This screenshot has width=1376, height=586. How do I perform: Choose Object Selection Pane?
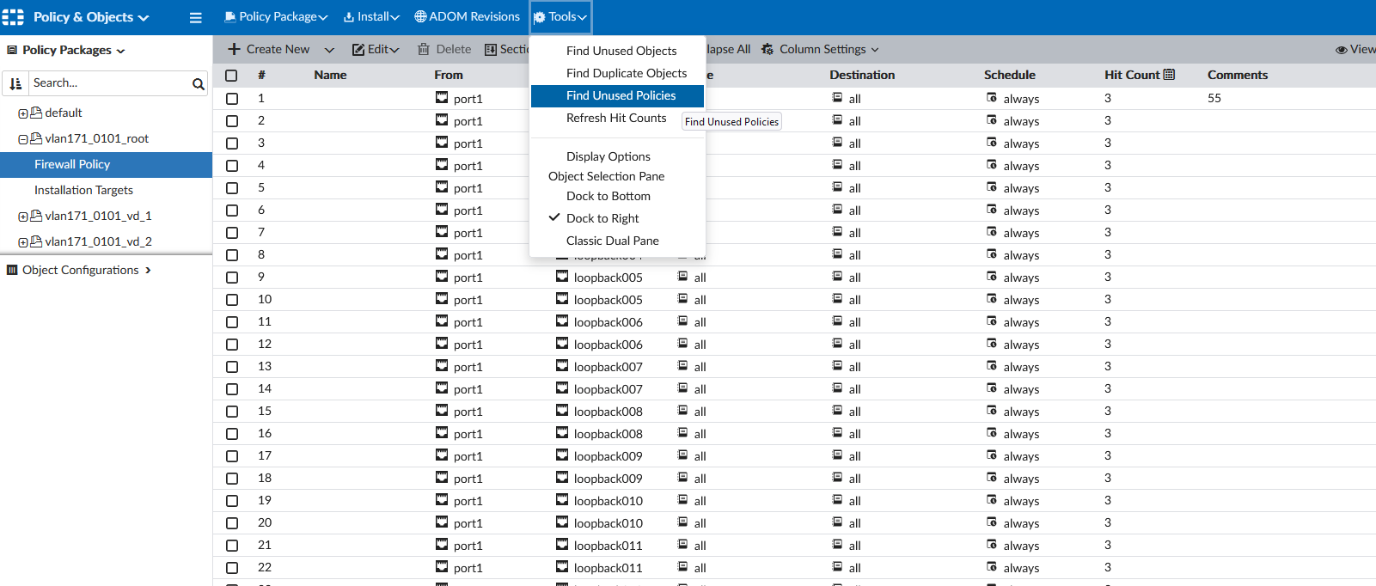tap(606, 176)
